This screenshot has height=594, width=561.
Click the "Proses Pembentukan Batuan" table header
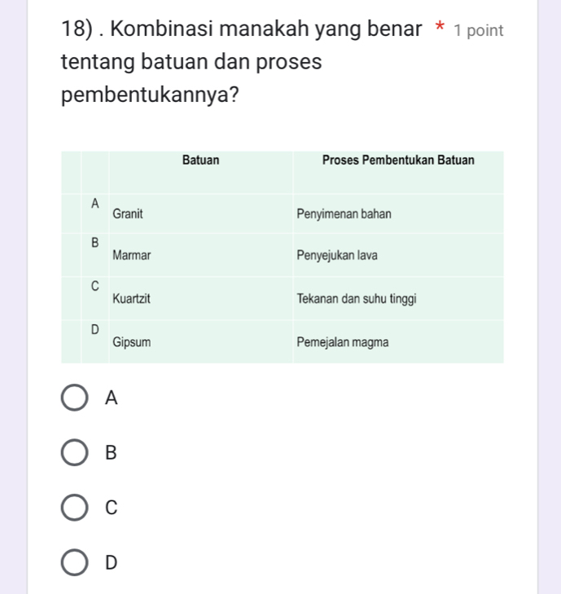(x=398, y=161)
